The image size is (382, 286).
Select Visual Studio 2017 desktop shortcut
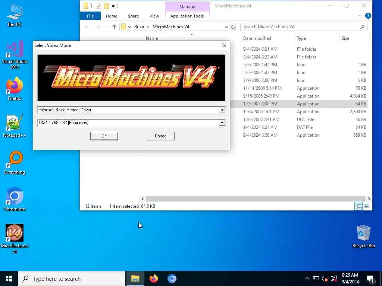point(15,55)
